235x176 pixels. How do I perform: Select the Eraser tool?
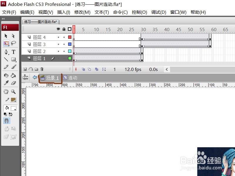tap(14, 83)
